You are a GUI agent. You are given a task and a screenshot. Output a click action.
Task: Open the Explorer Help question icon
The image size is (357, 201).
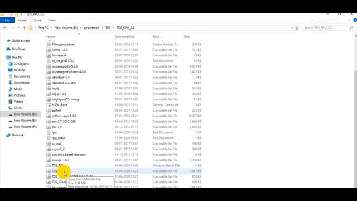[355, 20]
